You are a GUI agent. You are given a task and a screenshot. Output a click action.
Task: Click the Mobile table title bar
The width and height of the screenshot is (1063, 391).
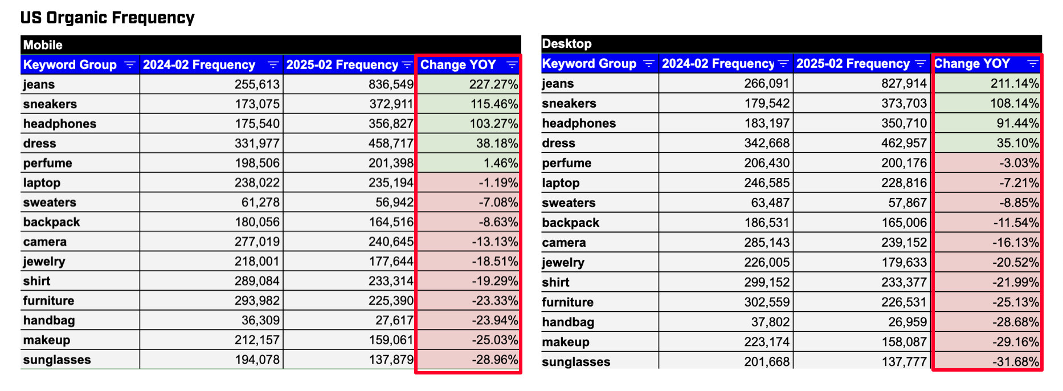tap(271, 45)
